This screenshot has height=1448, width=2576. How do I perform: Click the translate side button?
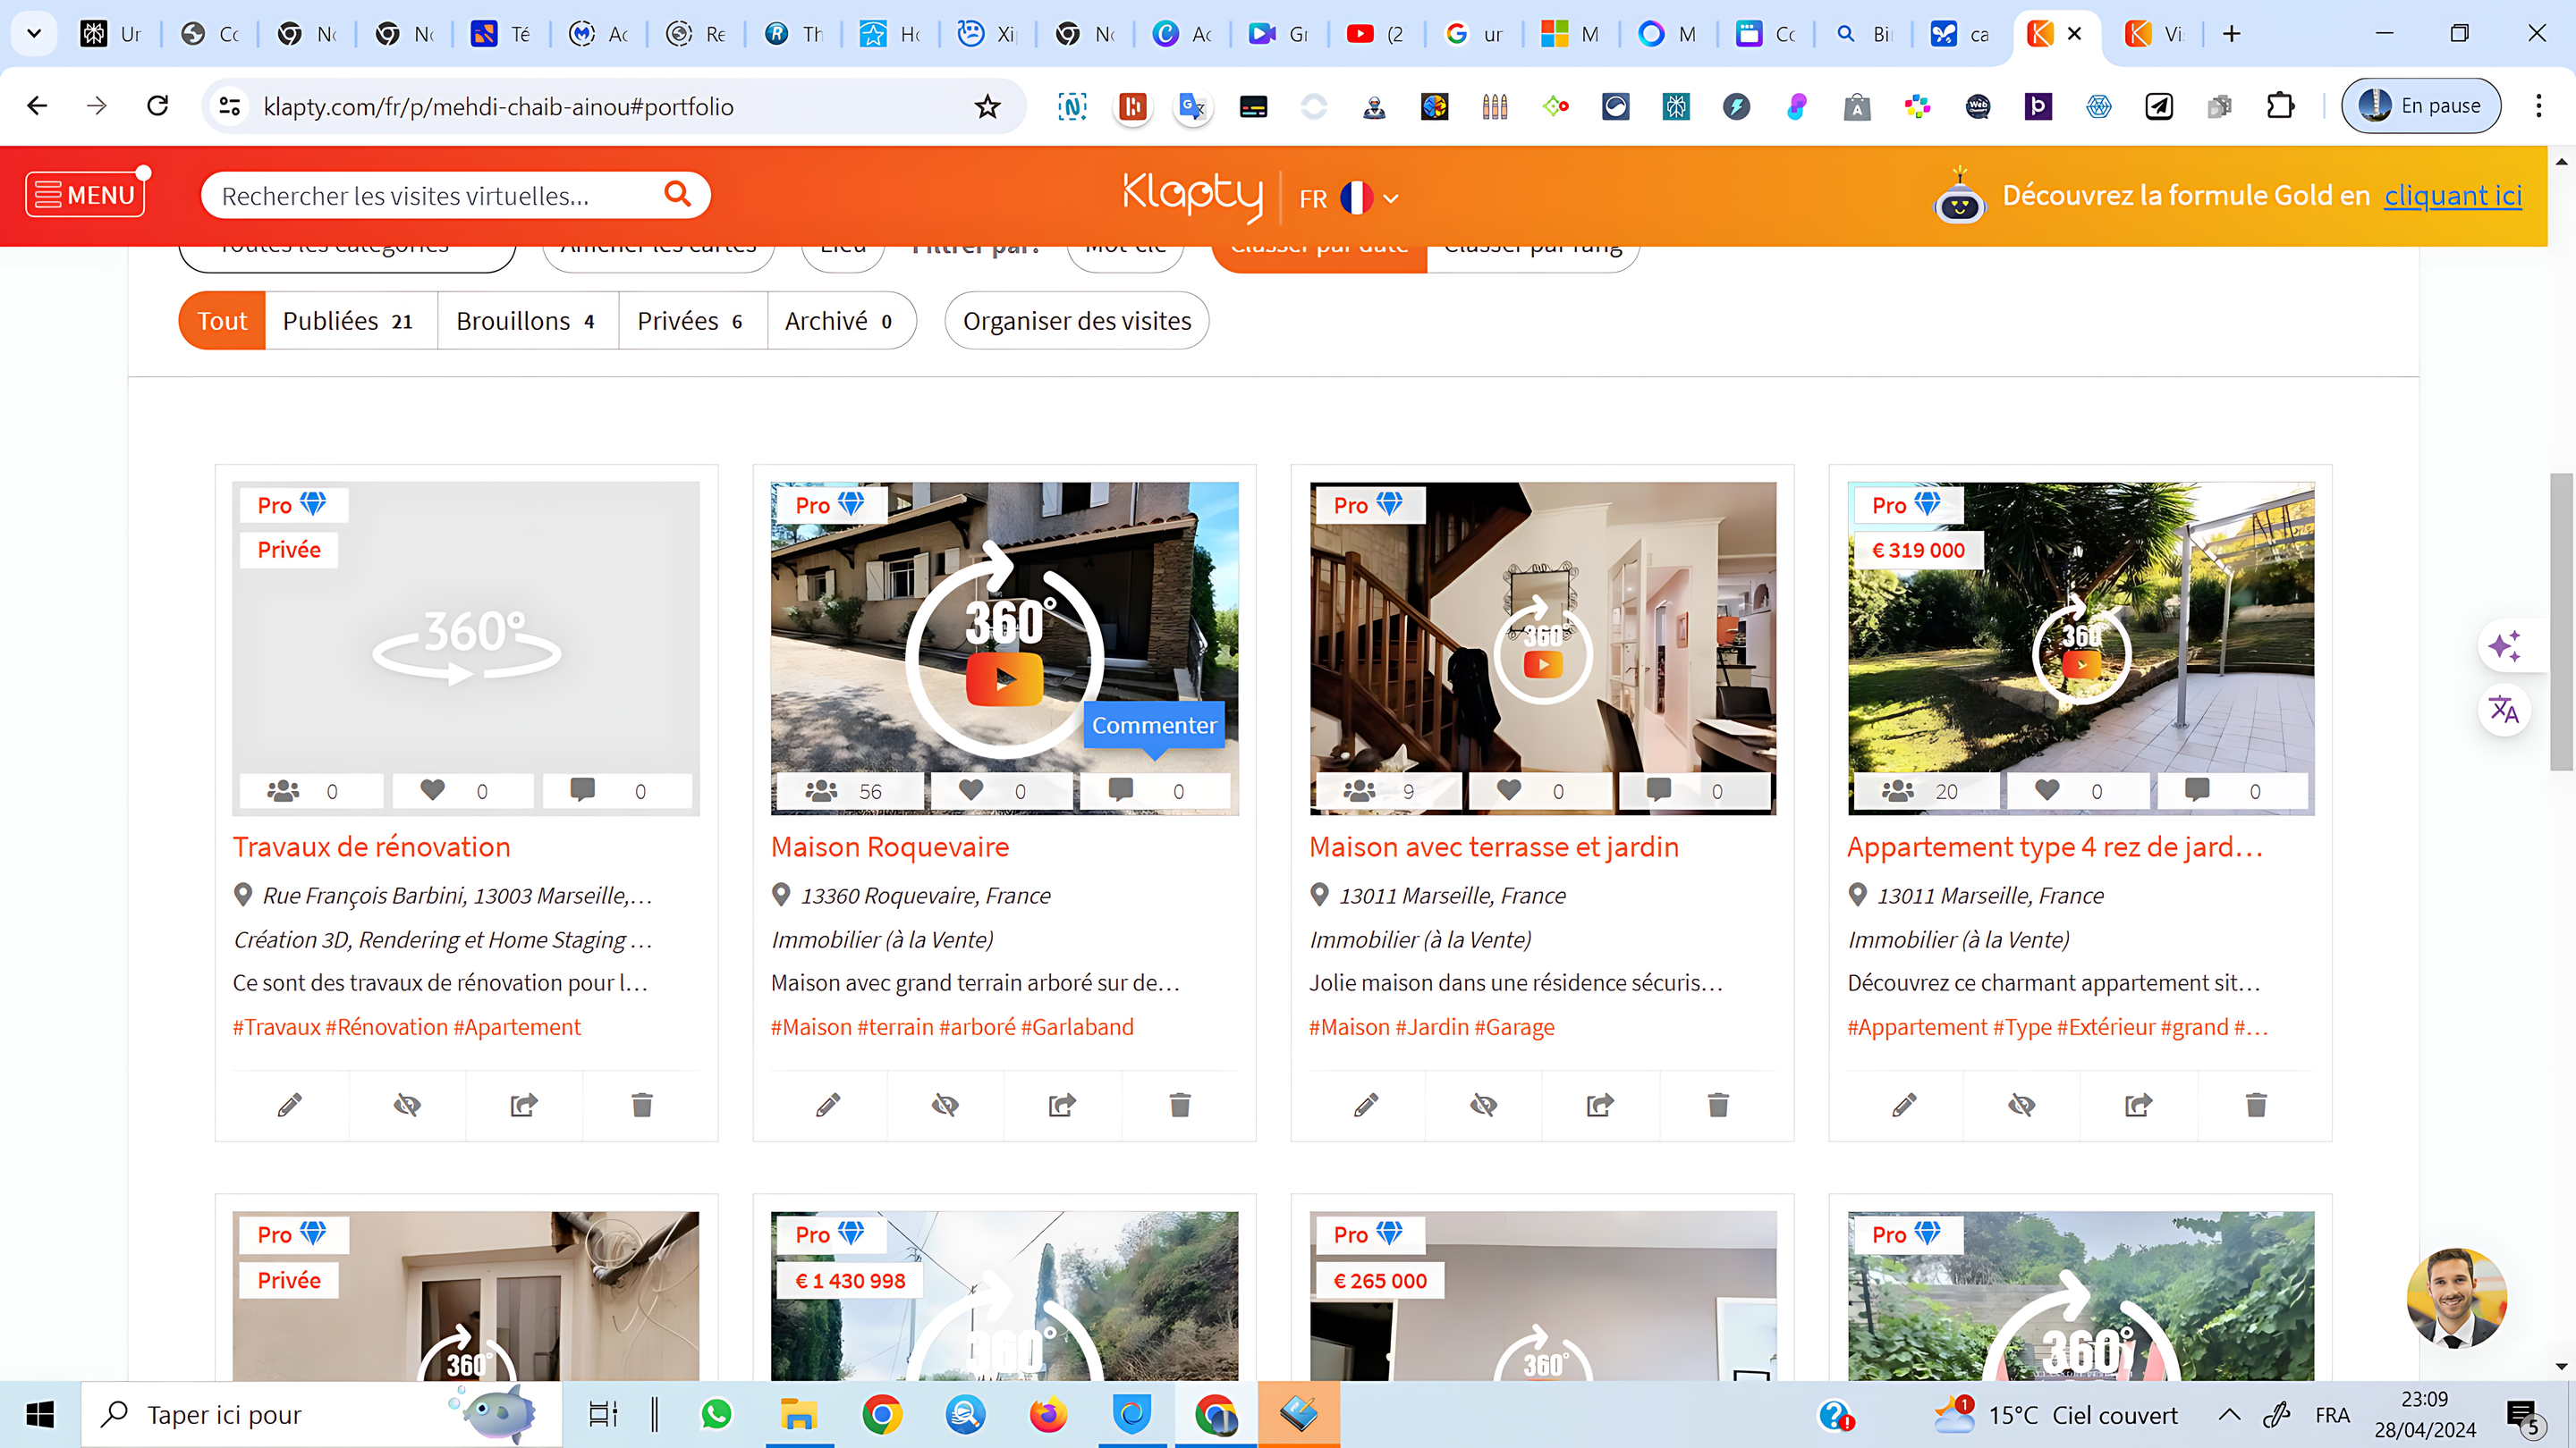[2504, 710]
